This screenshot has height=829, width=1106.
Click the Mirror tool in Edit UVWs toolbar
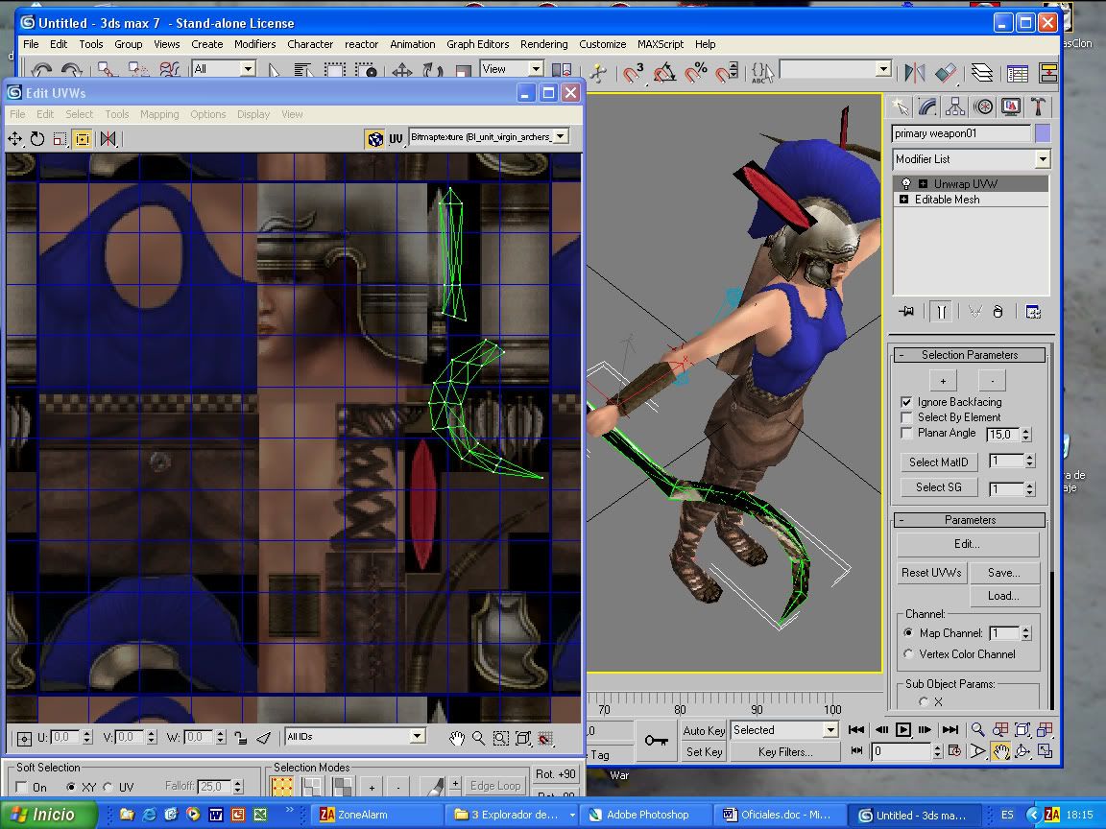[108, 139]
